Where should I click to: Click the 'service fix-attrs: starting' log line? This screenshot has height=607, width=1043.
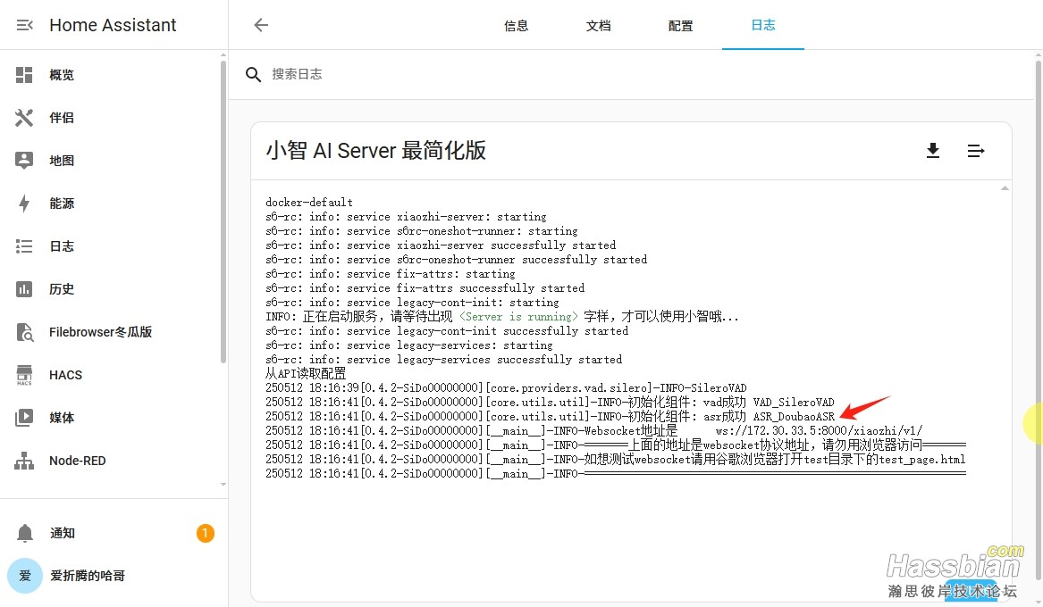(391, 274)
